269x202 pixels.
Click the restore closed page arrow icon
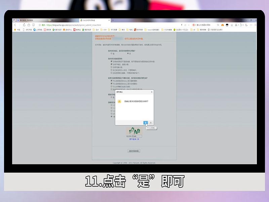click(241, 25)
